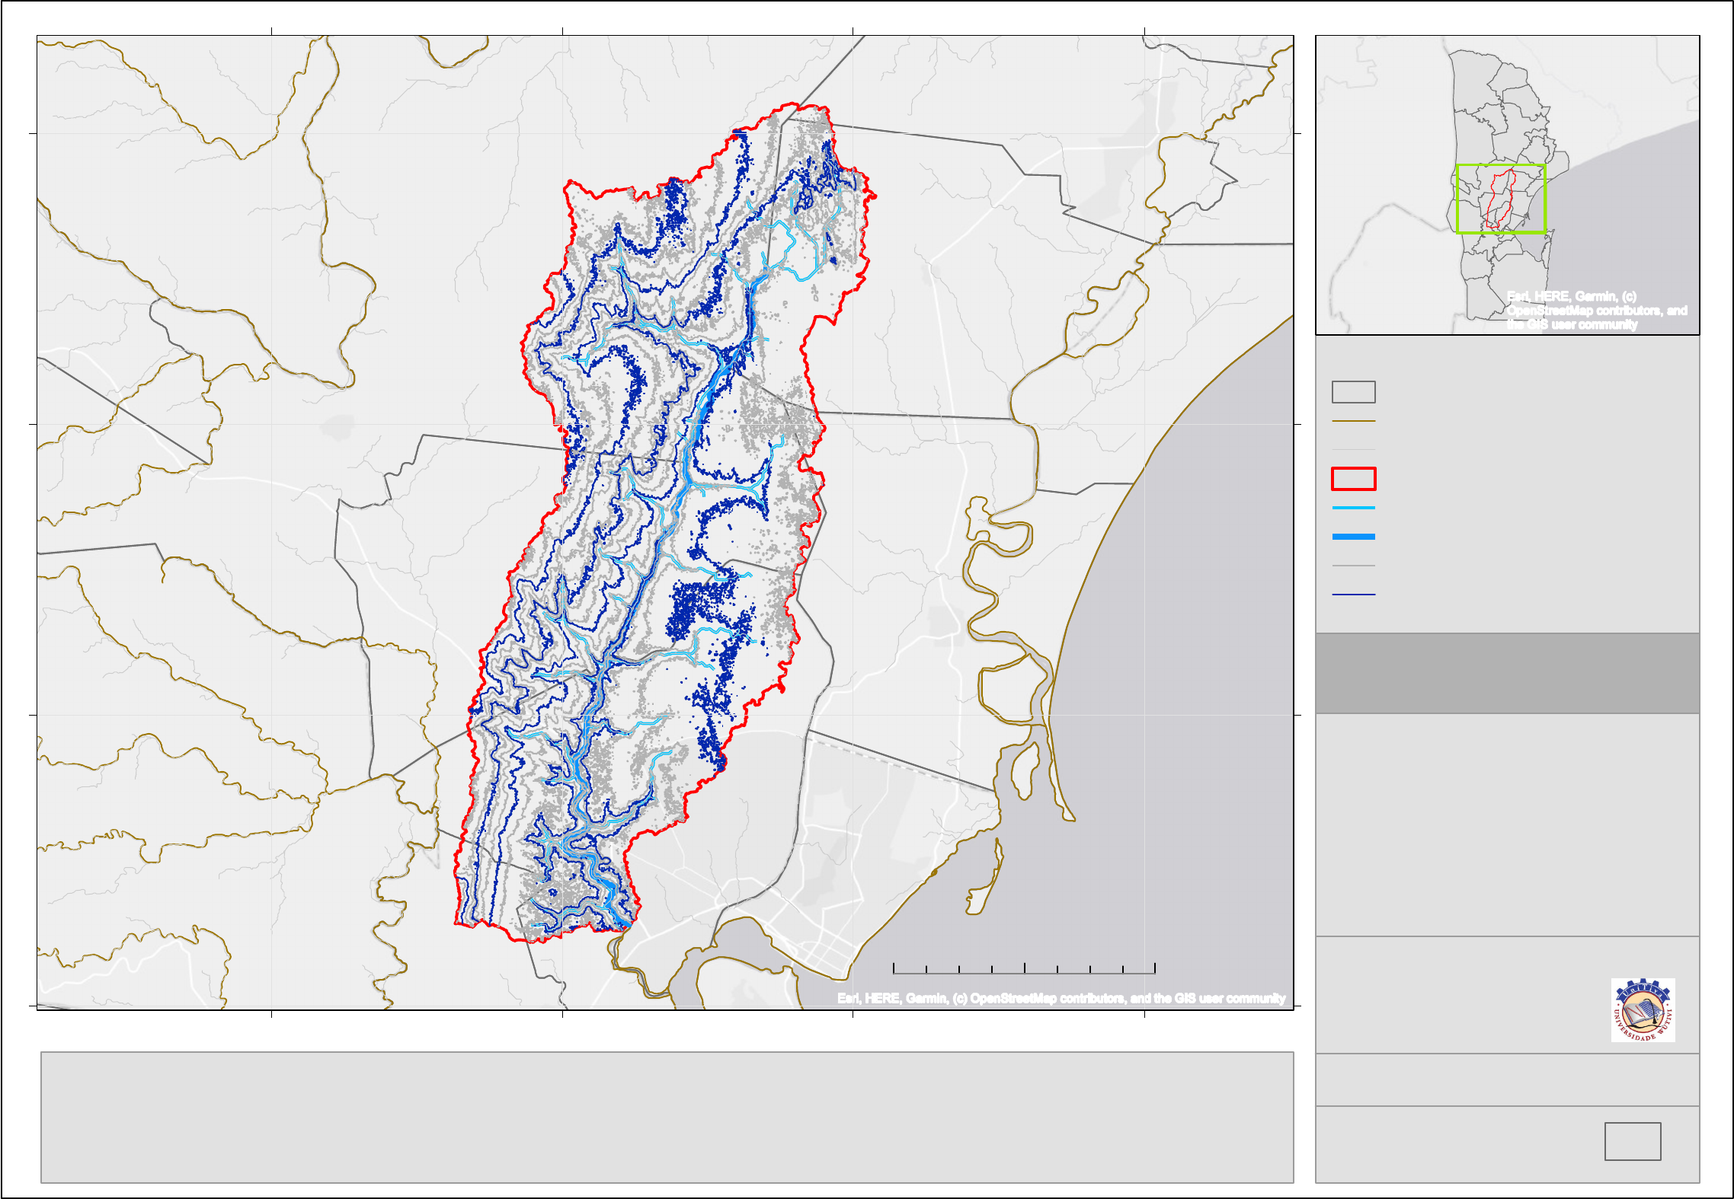Click the Esri attribution text on main map
The height and width of the screenshot is (1199, 1734).
click(x=1061, y=998)
